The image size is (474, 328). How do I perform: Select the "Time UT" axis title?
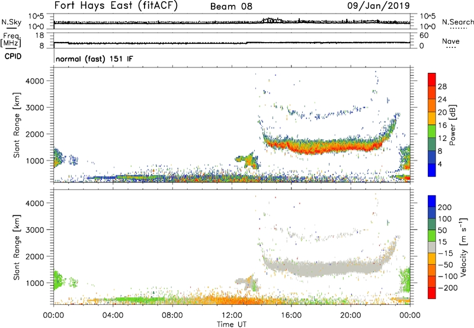(x=232, y=324)
